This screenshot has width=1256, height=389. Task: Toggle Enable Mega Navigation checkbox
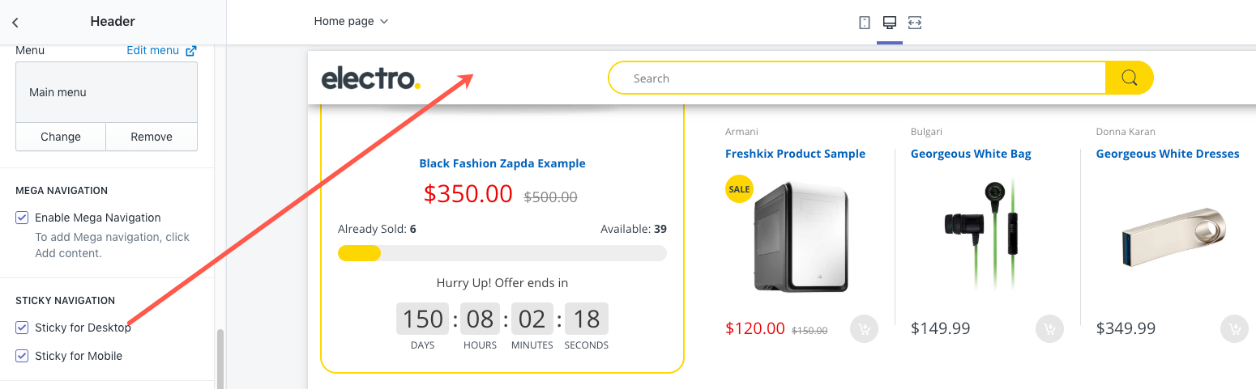pyautogui.click(x=22, y=218)
